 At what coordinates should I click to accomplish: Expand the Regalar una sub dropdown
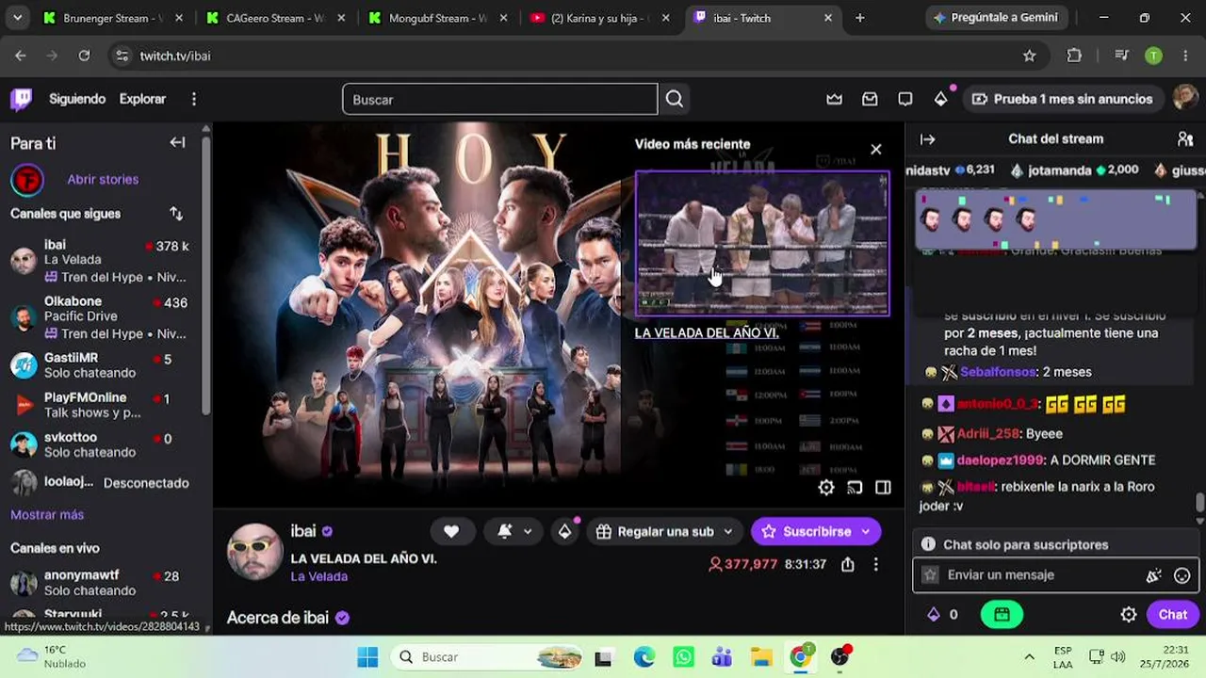coord(664,531)
